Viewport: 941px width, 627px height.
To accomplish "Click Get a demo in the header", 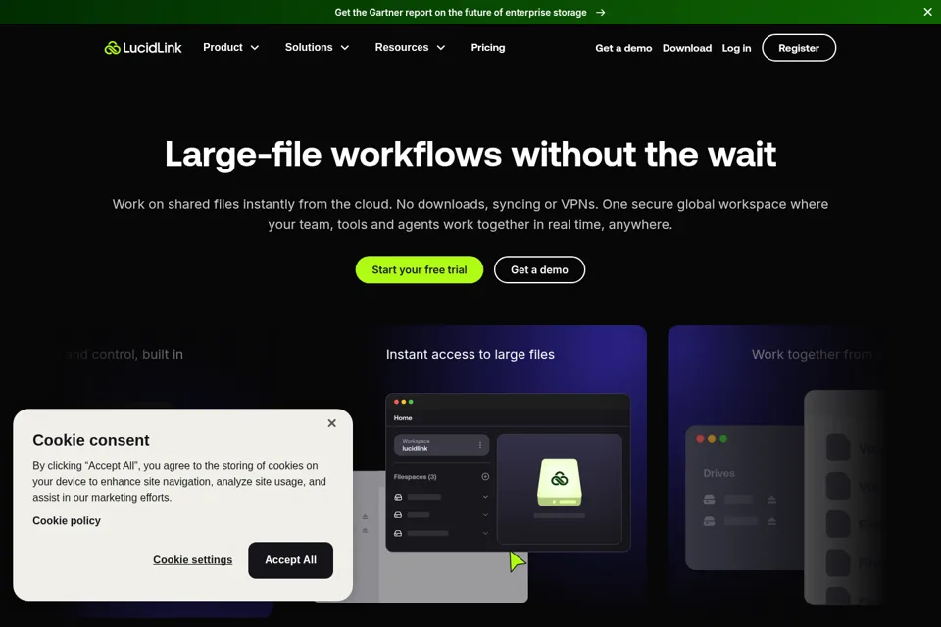I will pyautogui.click(x=623, y=48).
